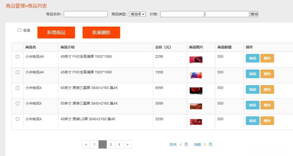Click the 总共 4 页 total pages text

tap(179, 144)
